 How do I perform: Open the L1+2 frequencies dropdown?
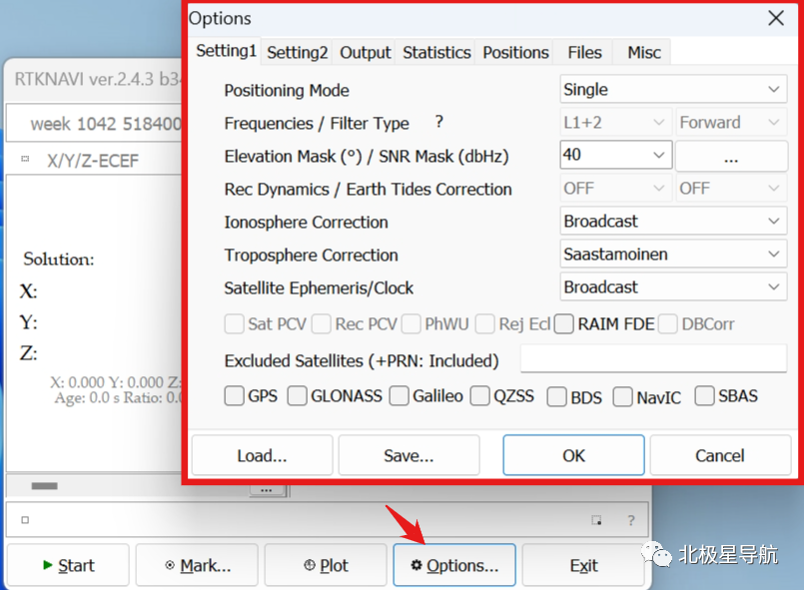pyautogui.click(x=615, y=123)
